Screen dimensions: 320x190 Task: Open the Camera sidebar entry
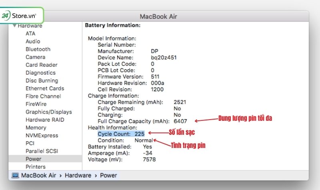36,57
